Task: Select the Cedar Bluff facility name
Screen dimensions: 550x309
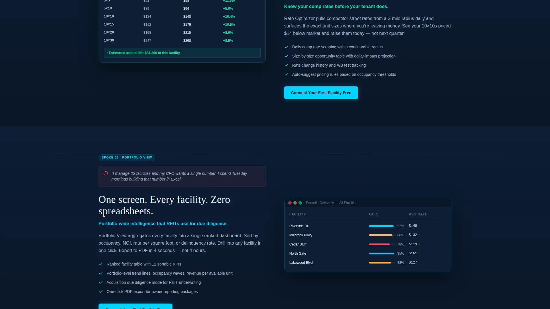Action: click(298, 244)
